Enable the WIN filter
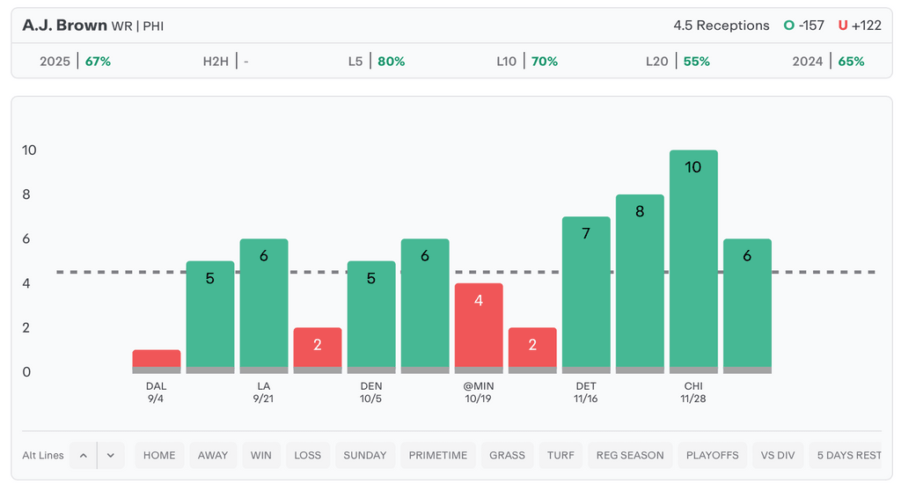901x491 pixels. point(260,455)
